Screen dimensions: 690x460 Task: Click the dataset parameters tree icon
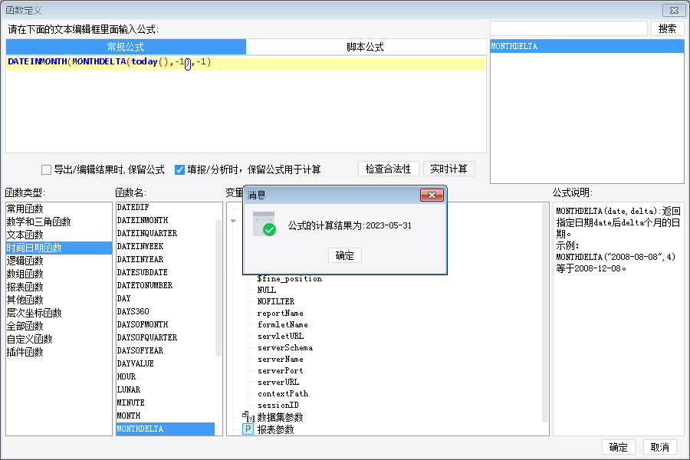pos(248,416)
